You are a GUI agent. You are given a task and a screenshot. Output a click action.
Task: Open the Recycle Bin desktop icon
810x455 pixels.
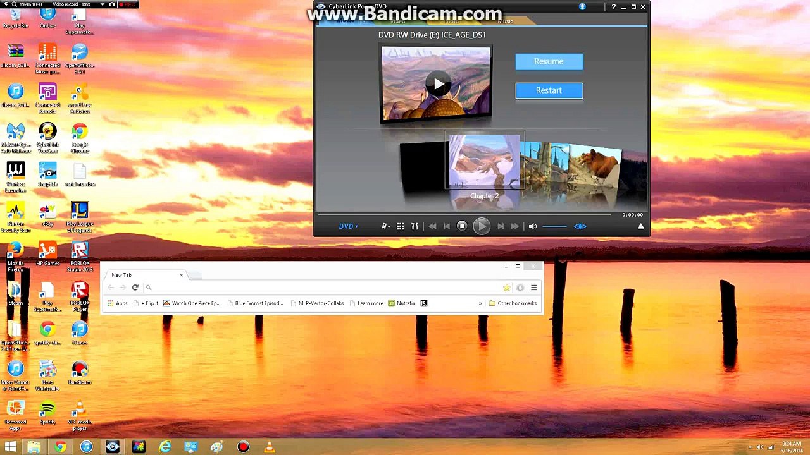click(15, 17)
